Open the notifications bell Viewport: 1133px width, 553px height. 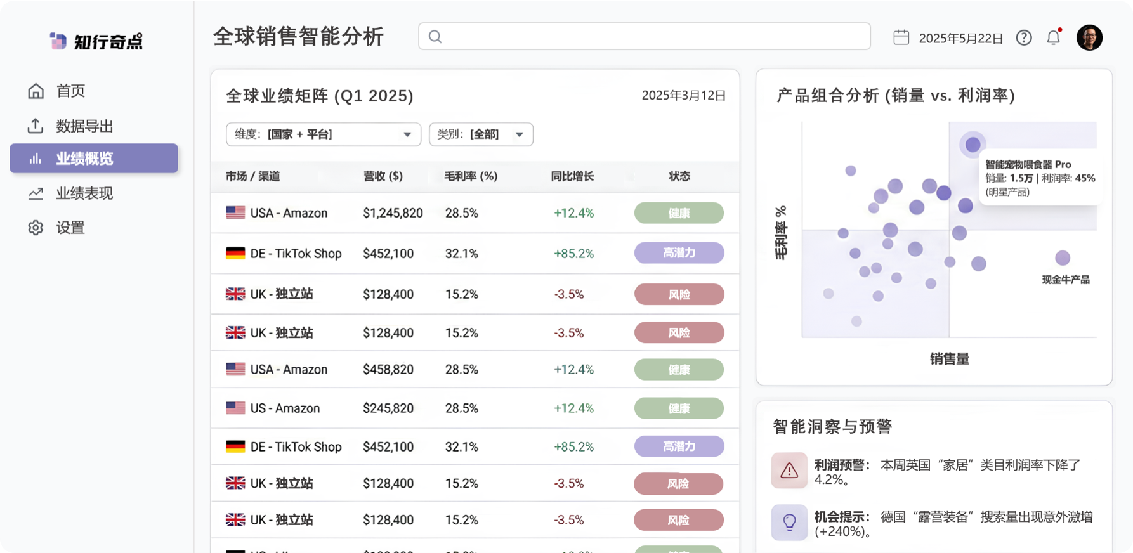point(1054,37)
